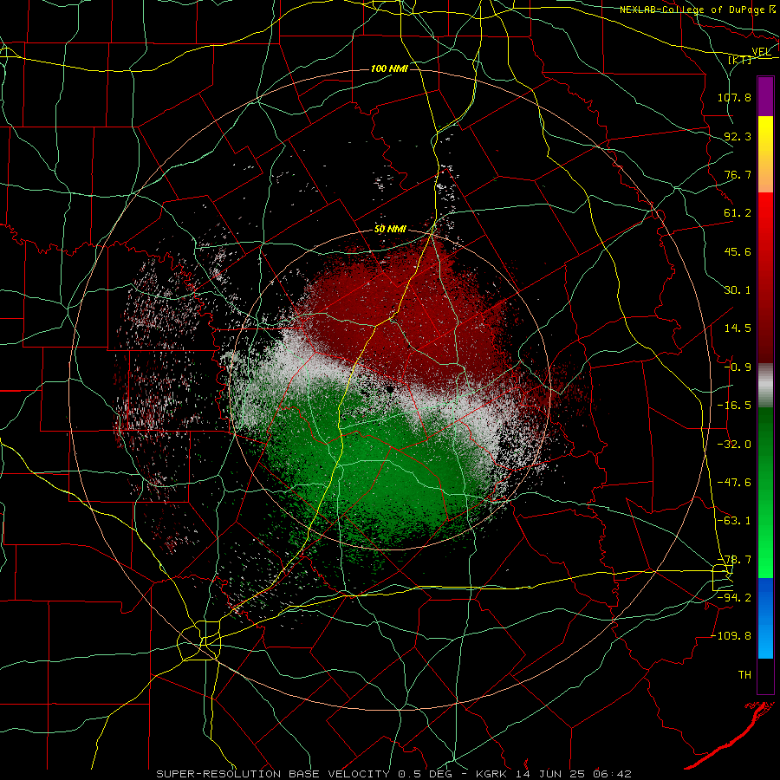The width and height of the screenshot is (780, 780).
Task: Click the -47.6 velocity scale value
Action: pyautogui.click(x=734, y=483)
